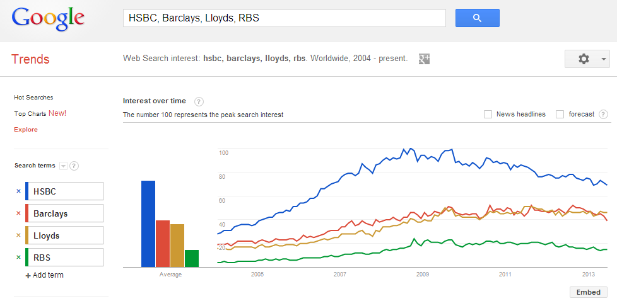
Task: Remove the Lloyds term with its x
Action: point(18,235)
